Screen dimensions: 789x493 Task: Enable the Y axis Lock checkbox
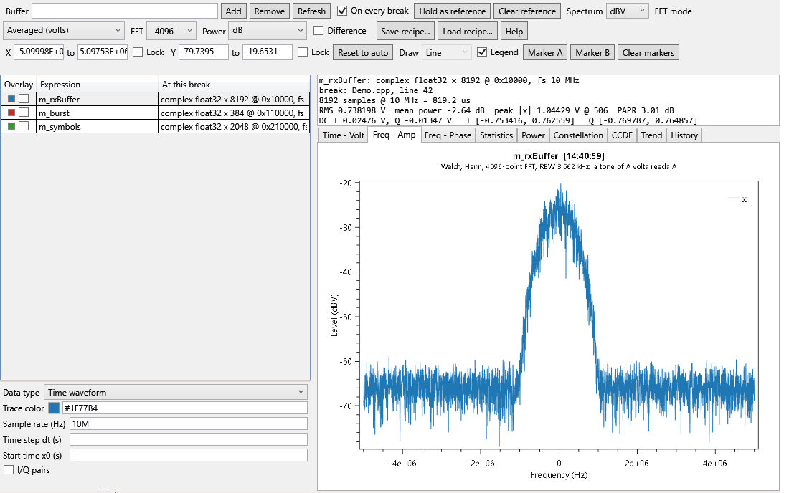click(303, 52)
